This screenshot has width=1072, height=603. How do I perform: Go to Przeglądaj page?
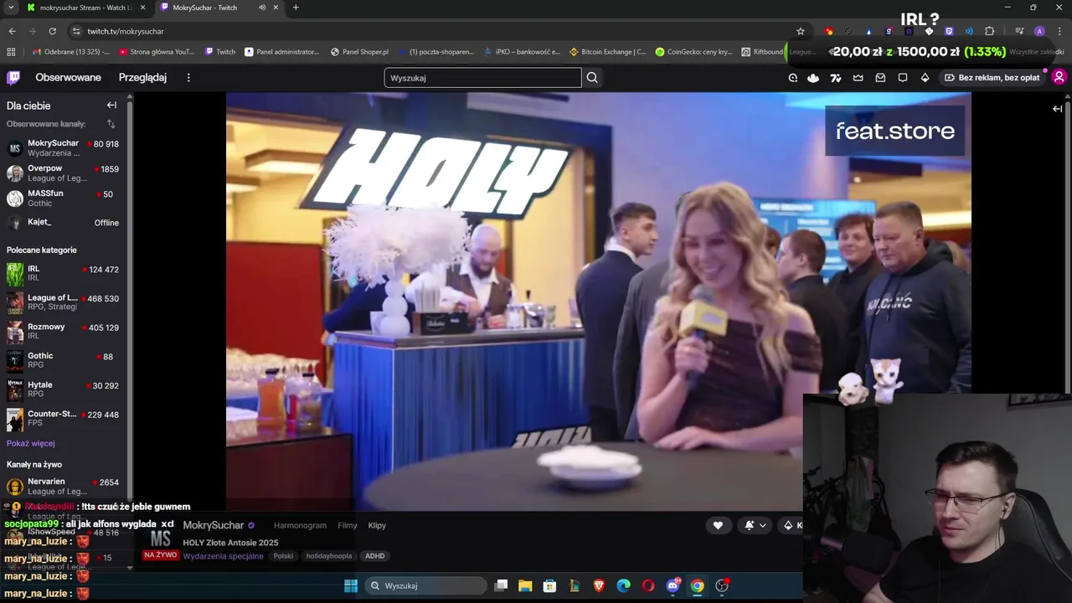[x=142, y=77]
